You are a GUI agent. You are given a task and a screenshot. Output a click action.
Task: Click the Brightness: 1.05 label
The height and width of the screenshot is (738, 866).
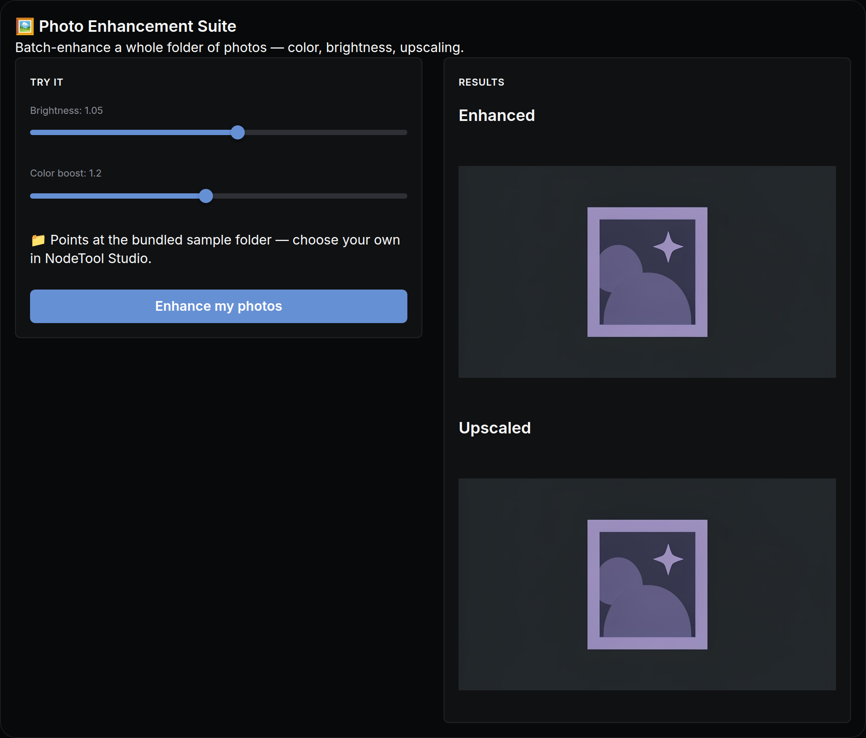pyautogui.click(x=66, y=110)
